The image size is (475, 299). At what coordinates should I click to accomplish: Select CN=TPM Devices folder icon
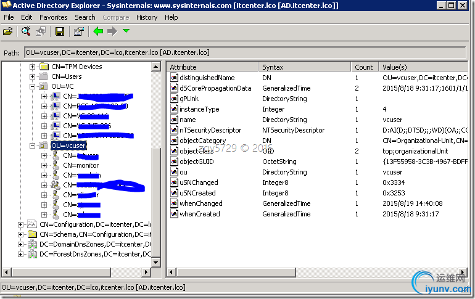(x=44, y=67)
